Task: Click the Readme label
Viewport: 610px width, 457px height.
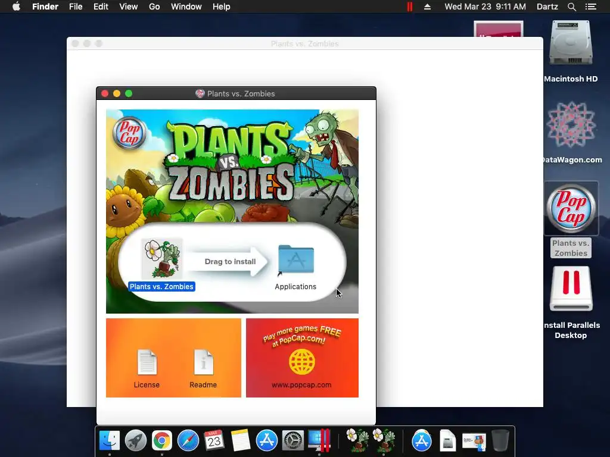Action: tap(203, 385)
